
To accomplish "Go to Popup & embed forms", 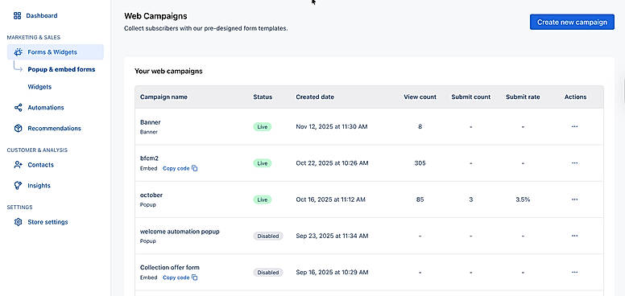I will [61, 69].
